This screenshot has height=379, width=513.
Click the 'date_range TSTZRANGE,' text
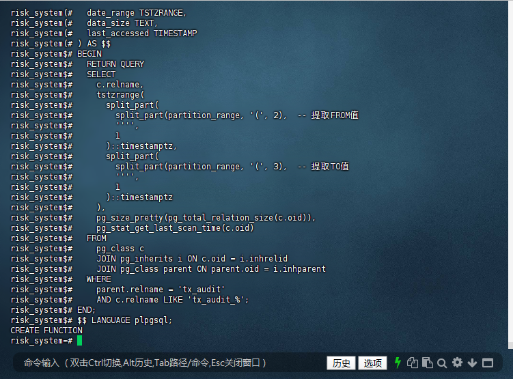pos(137,13)
